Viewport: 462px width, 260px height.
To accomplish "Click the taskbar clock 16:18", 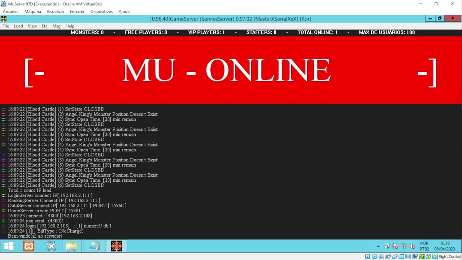I will coord(445,246).
